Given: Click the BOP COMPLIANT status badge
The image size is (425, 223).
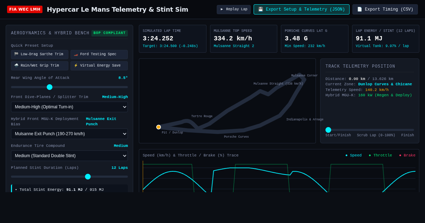Looking at the screenshot, I should (x=109, y=33).
